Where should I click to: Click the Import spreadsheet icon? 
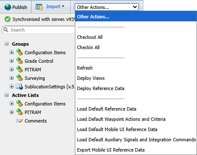point(39,7)
